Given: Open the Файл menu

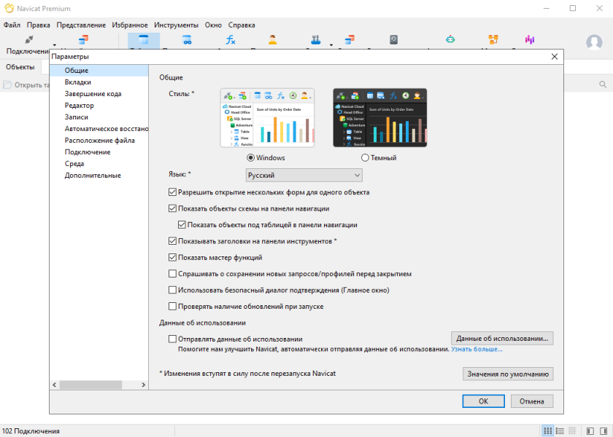Looking at the screenshot, I should (x=12, y=25).
